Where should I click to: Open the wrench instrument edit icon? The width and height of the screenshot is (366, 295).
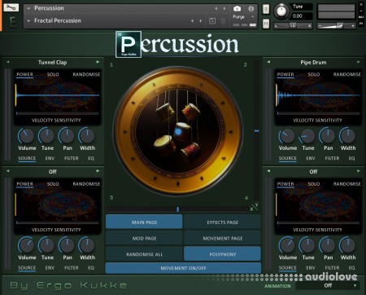click(11, 7)
